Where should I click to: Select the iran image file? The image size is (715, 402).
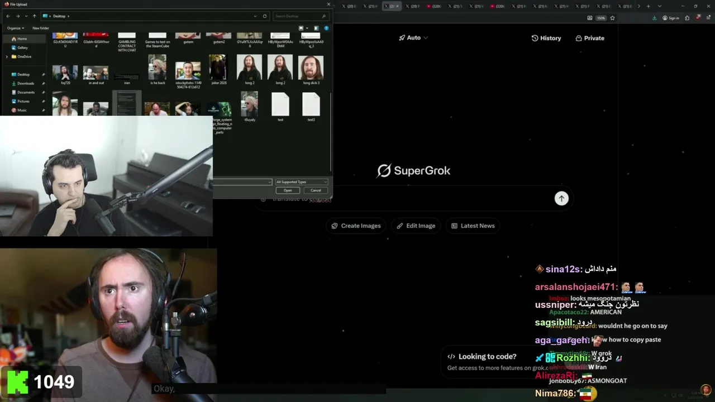(x=127, y=78)
